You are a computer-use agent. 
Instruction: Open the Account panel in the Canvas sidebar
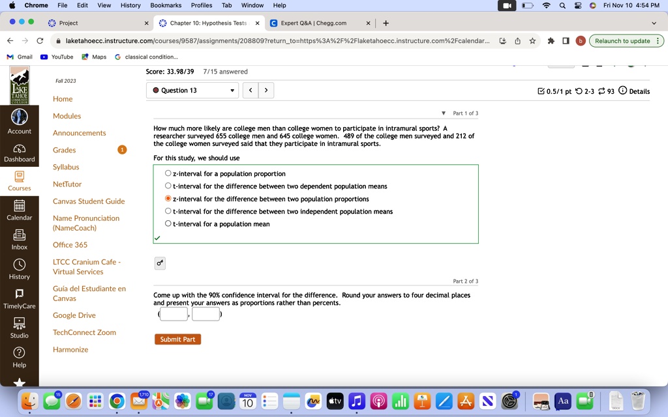19,122
